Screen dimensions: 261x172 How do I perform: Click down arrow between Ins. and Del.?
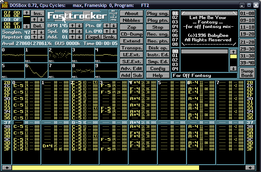(x=41, y=20)
